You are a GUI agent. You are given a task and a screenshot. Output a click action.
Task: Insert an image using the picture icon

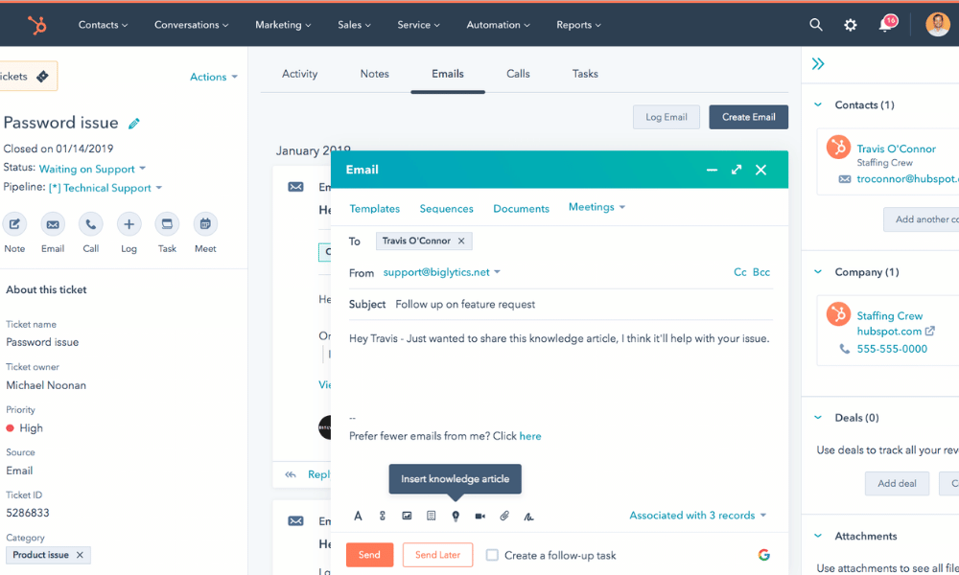click(407, 516)
